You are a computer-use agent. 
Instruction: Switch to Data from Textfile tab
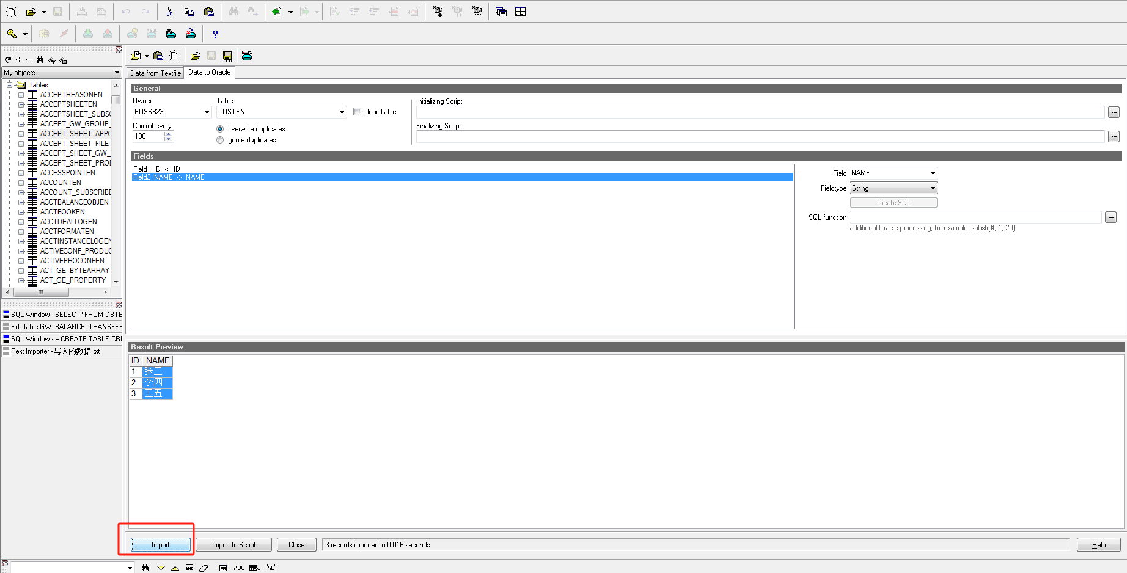pos(155,73)
